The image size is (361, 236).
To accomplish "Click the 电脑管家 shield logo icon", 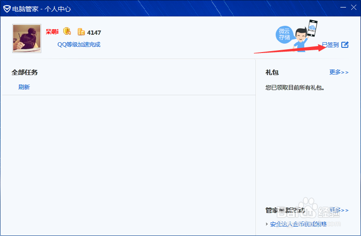I will pyautogui.click(x=7, y=9).
